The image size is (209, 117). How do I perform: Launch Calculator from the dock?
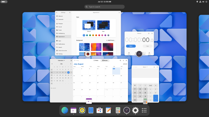(x=118, y=110)
